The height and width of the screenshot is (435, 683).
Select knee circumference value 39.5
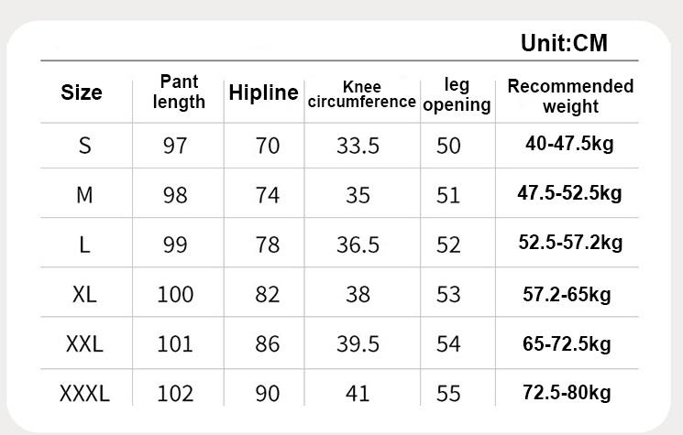[x=358, y=344]
